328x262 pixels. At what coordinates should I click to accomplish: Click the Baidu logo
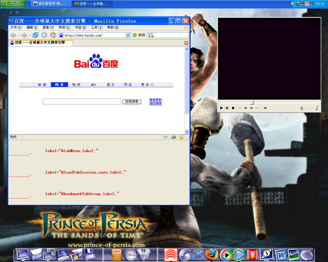[96, 61]
